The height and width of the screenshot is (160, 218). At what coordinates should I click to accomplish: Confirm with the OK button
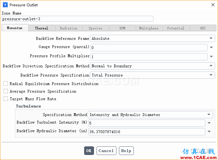tap(89, 151)
